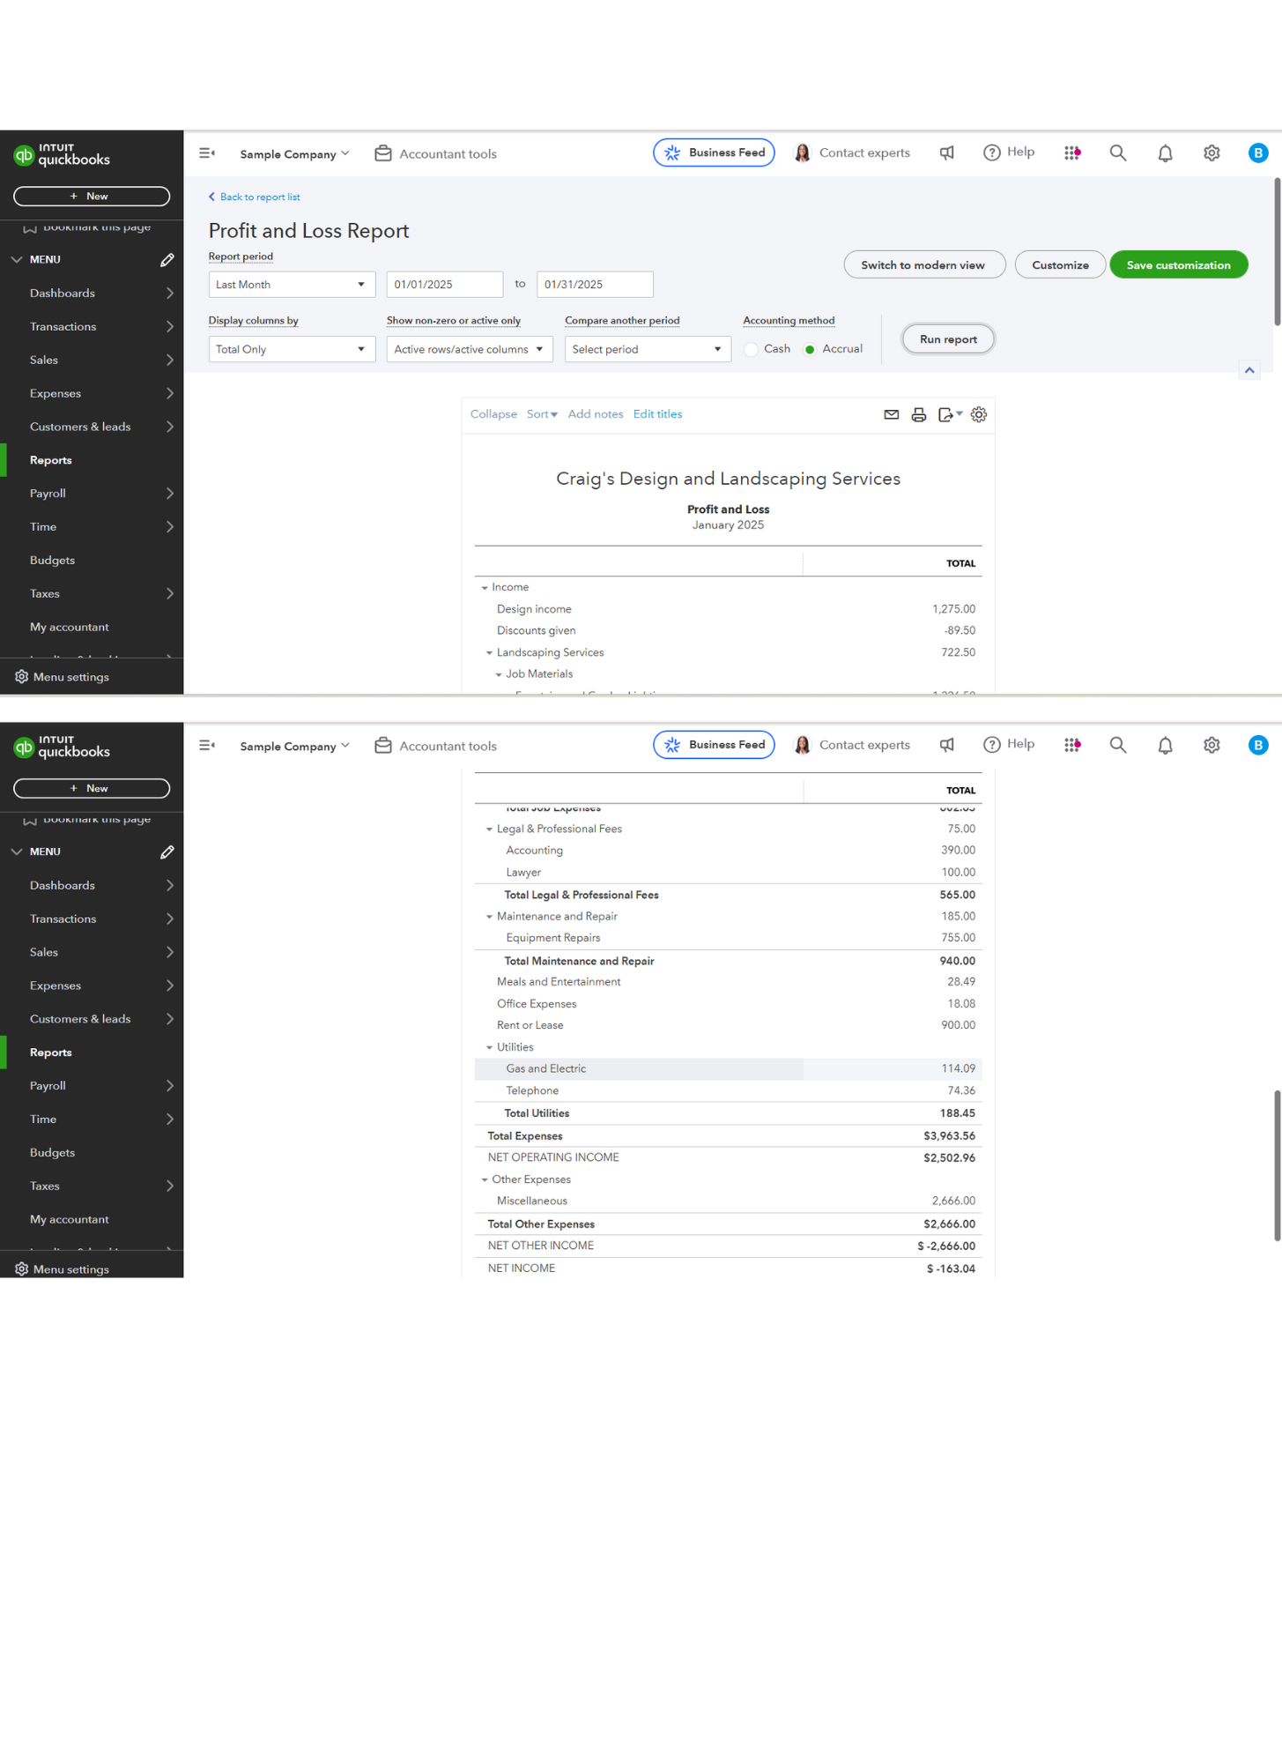1282x1763 pixels.
Task: Click Gas and Electric amount 114.09
Action: (x=958, y=1069)
